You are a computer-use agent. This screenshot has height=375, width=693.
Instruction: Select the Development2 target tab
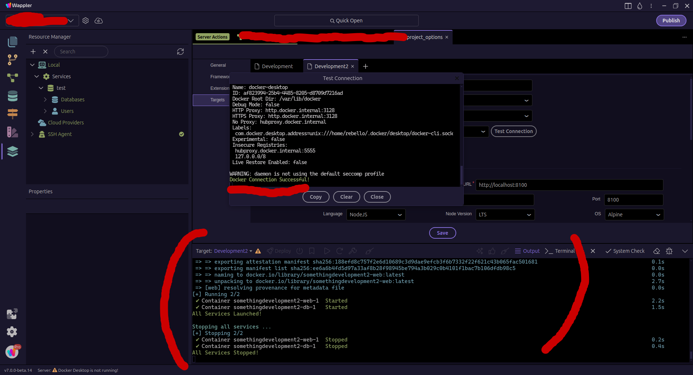pyautogui.click(x=331, y=66)
